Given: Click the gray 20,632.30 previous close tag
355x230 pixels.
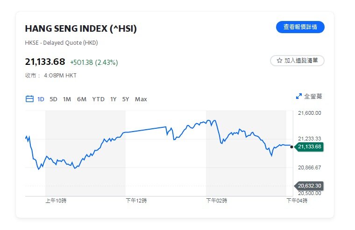Looking at the screenshot, I should coord(310,186).
